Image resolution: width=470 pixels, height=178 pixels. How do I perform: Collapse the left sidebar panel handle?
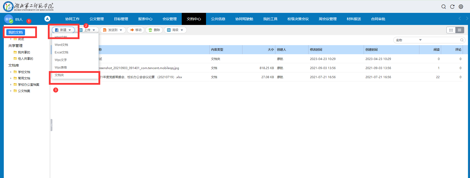pos(51,125)
